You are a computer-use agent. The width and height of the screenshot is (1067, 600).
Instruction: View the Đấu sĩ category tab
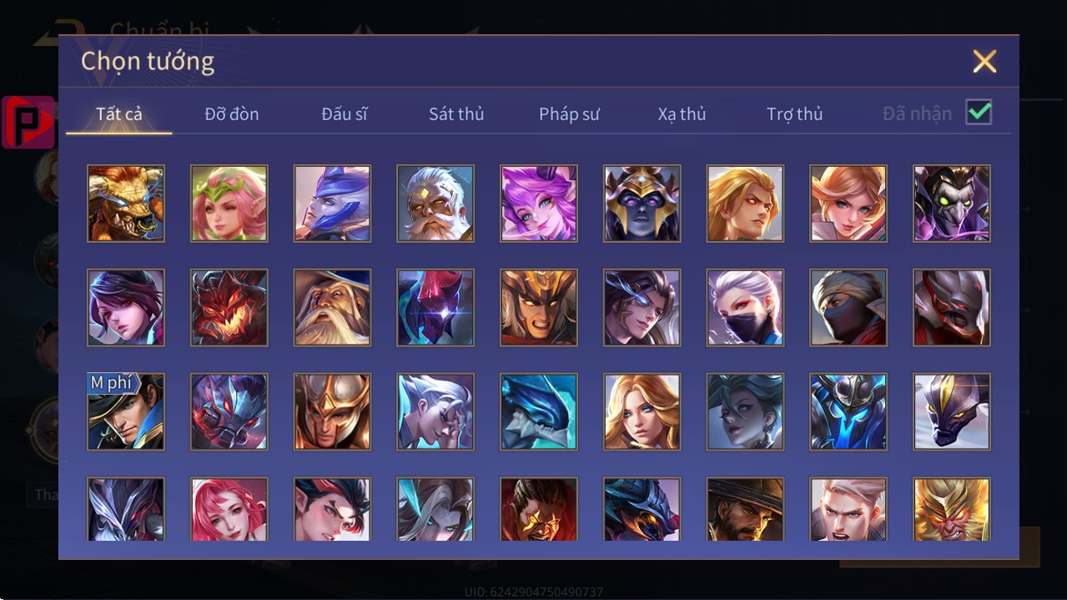345,114
